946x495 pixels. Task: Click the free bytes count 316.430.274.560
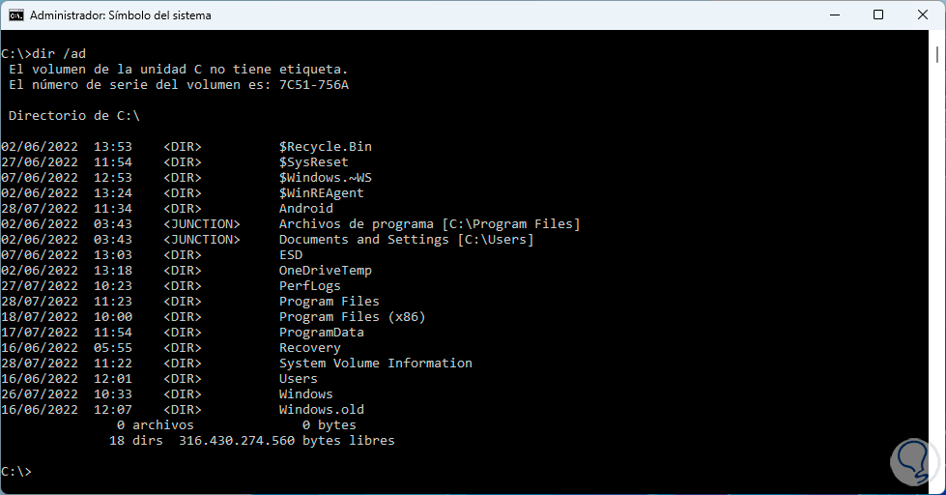(236, 441)
